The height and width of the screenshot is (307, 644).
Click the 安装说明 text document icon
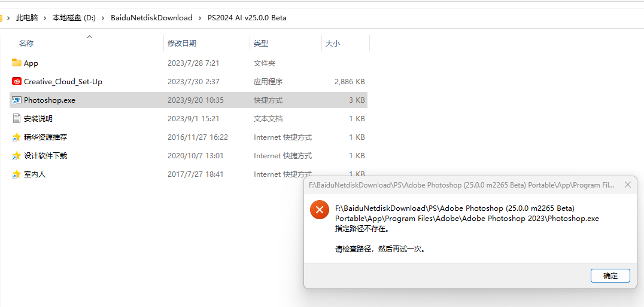pos(16,118)
